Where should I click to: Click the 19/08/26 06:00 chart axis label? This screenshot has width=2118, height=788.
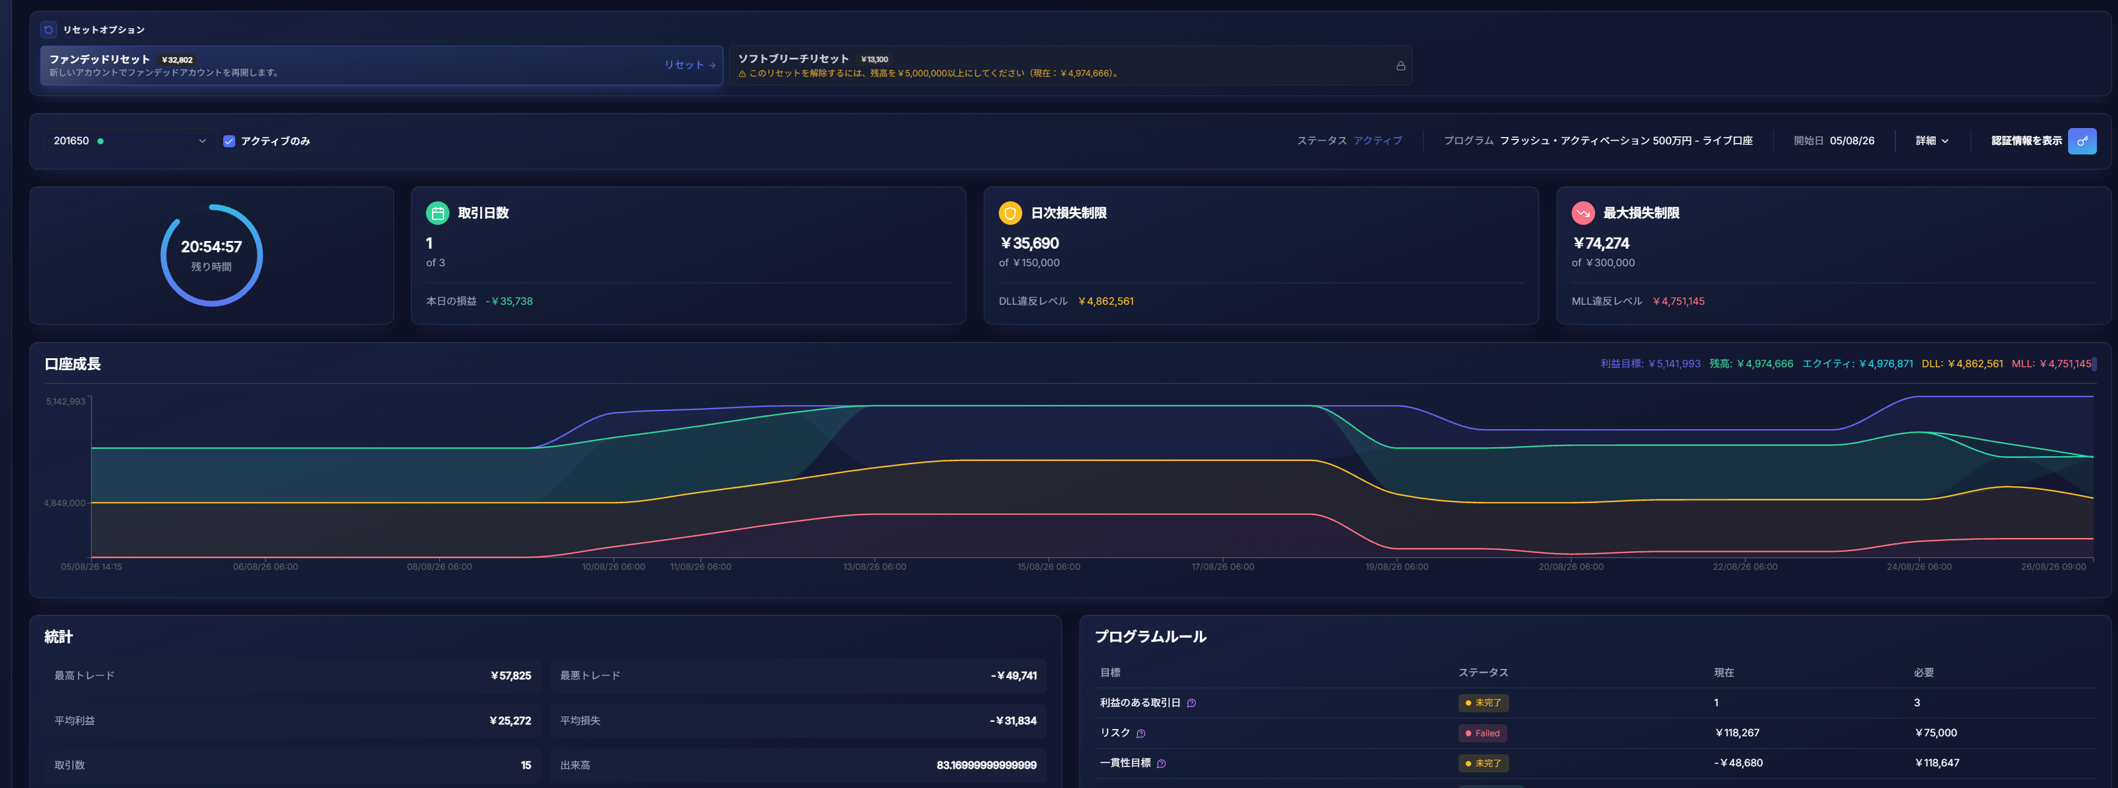coord(1396,567)
